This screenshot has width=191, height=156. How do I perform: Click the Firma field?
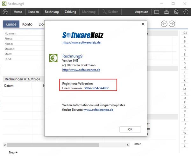(25, 39)
